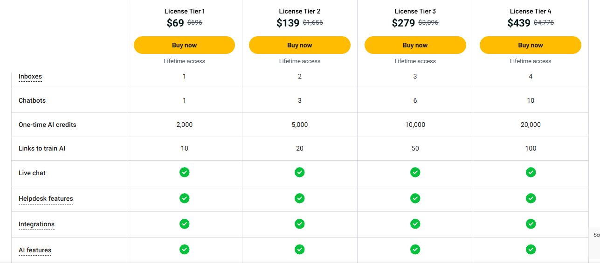This screenshot has height=263, width=600.
Task: Click the 20,000 AI credits value
Action: click(x=531, y=125)
